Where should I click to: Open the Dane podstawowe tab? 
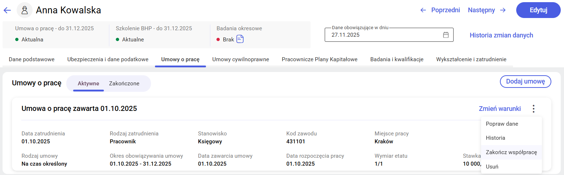[31, 59]
